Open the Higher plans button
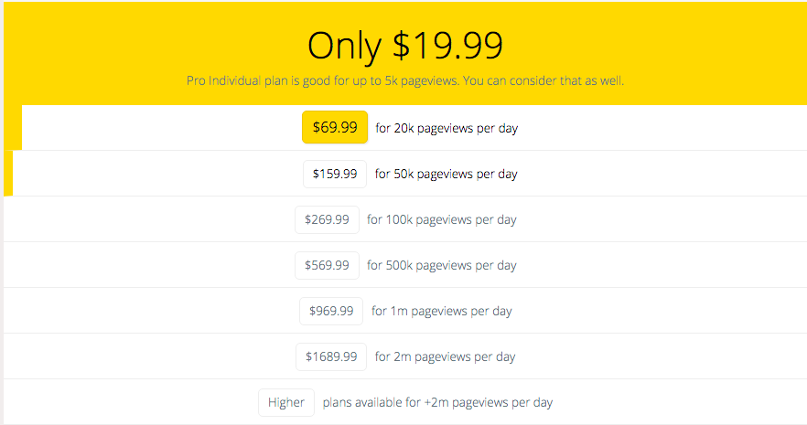The width and height of the screenshot is (807, 425). click(286, 402)
